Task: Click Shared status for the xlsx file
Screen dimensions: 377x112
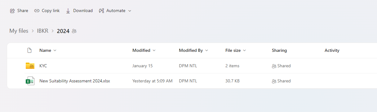Action: (281, 81)
